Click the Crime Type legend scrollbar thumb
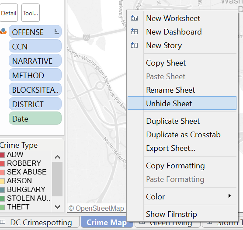This screenshot has width=243, height=230. pyautogui.click(x=57, y=179)
